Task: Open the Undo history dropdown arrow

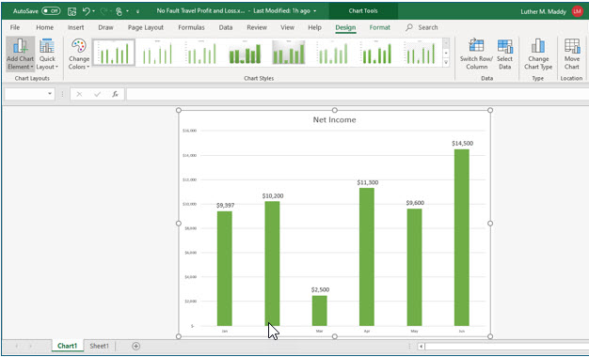Action: click(94, 11)
